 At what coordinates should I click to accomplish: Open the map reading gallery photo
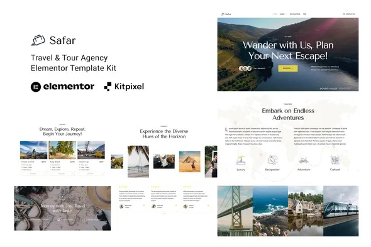[x=164, y=162]
